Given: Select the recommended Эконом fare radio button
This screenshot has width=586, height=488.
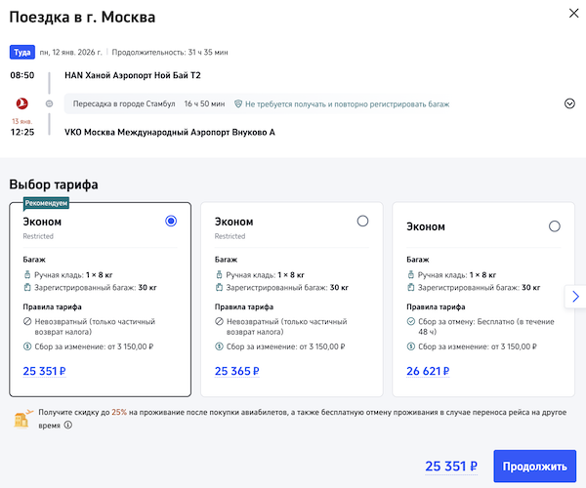Looking at the screenshot, I should [171, 222].
